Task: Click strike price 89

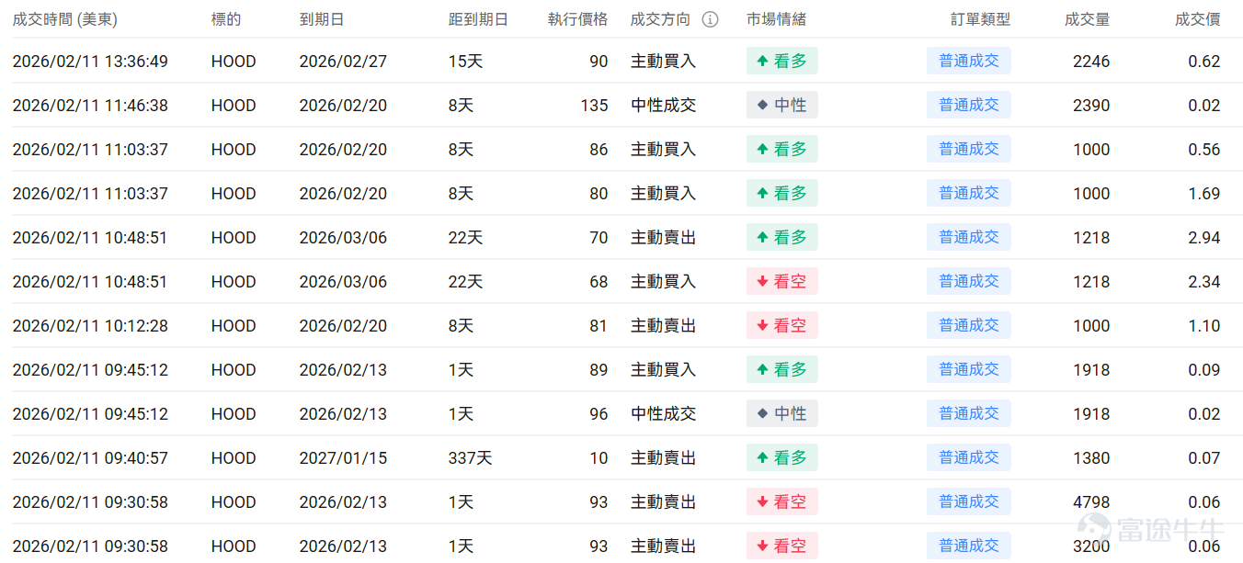Action: tap(599, 370)
